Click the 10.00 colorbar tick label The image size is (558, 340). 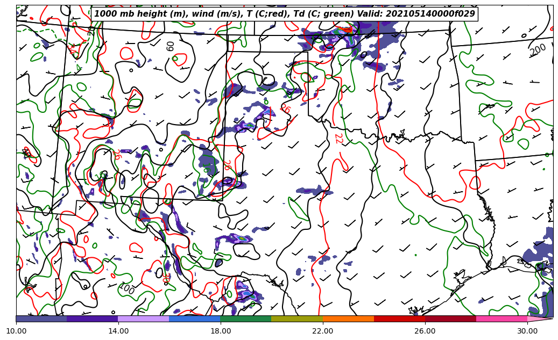tap(16, 331)
